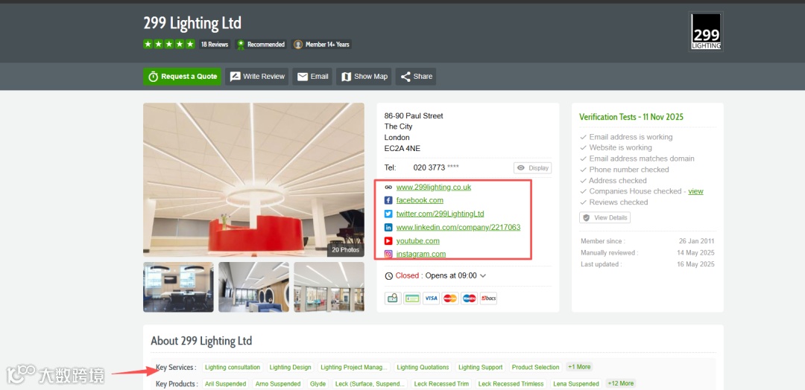Click the website chain-link icon
Screen dimensions: 805x390
coord(388,187)
